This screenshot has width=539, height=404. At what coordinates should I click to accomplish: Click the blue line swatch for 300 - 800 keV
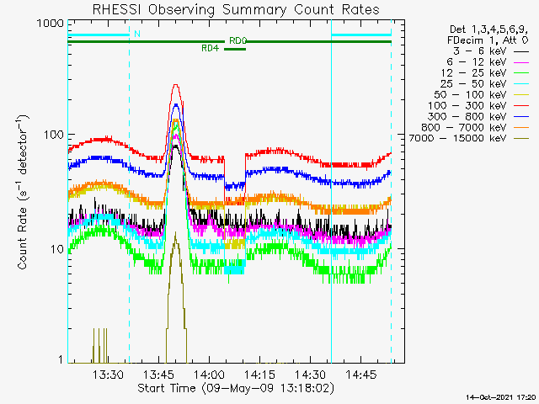point(521,117)
